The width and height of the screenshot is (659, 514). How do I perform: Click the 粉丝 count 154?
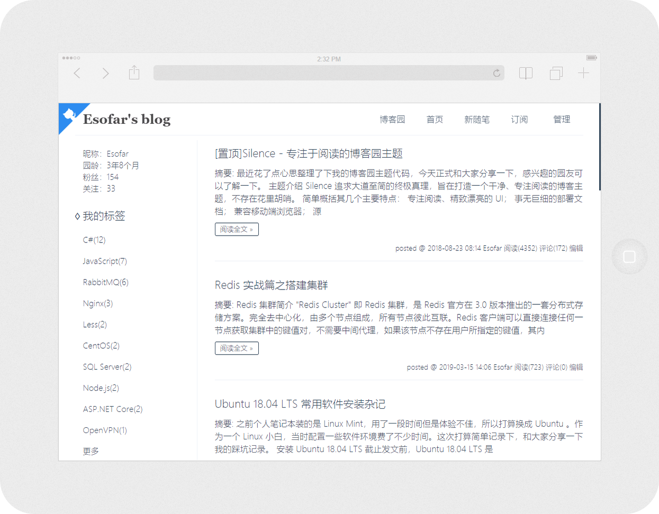coord(113,177)
